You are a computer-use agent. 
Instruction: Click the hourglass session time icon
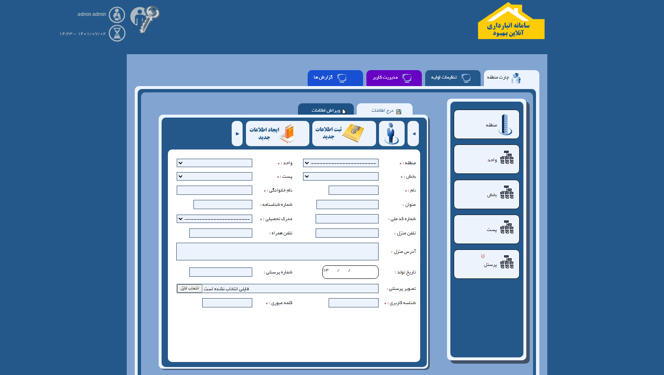click(x=117, y=33)
